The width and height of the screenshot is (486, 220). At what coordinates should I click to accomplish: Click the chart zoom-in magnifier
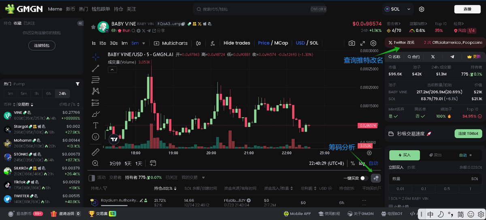tap(96, 163)
